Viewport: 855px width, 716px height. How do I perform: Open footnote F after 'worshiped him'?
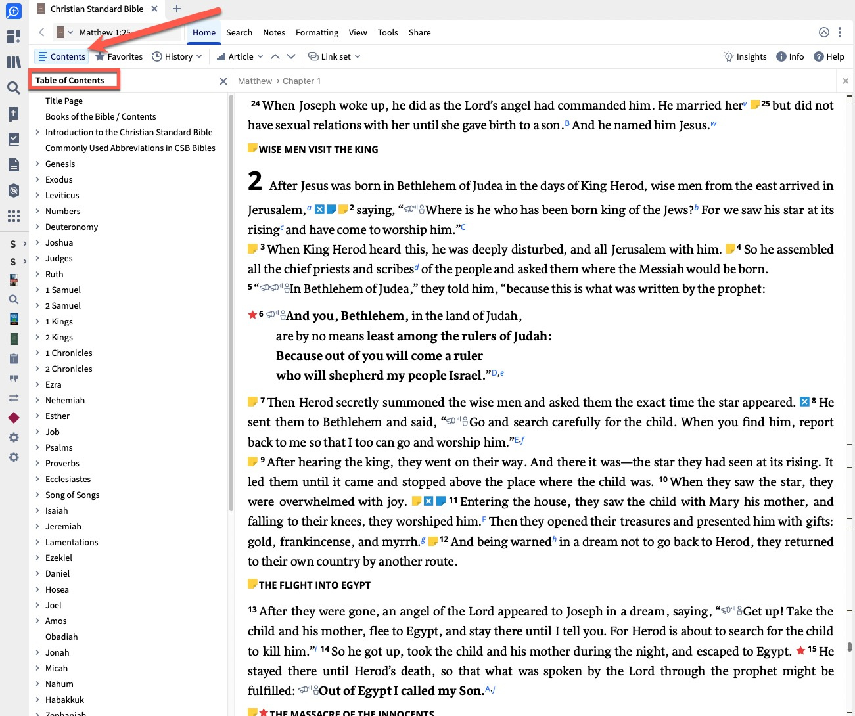(x=484, y=520)
